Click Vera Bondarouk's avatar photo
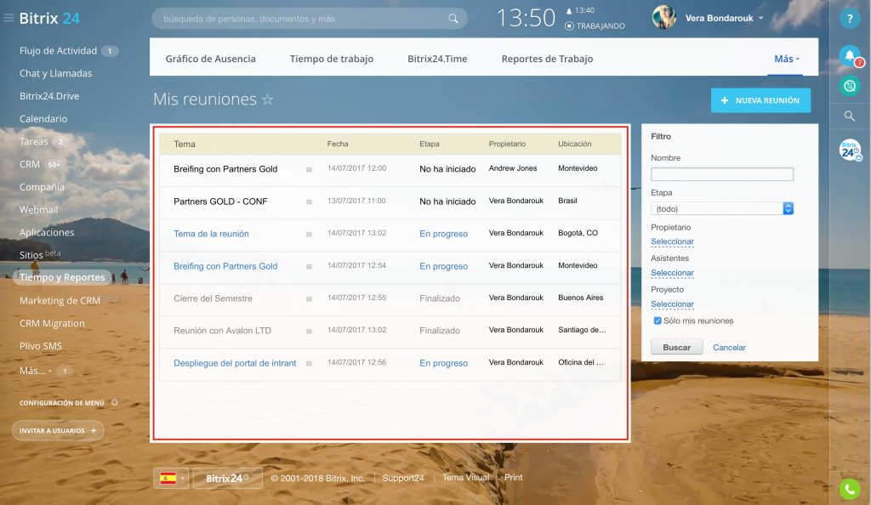The width and height of the screenshot is (871, 505). 663,18
